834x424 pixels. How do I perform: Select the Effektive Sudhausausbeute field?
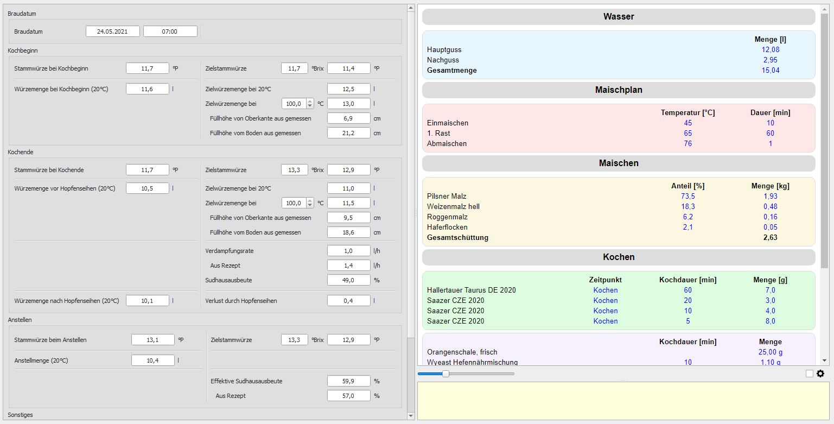point(348,381)
